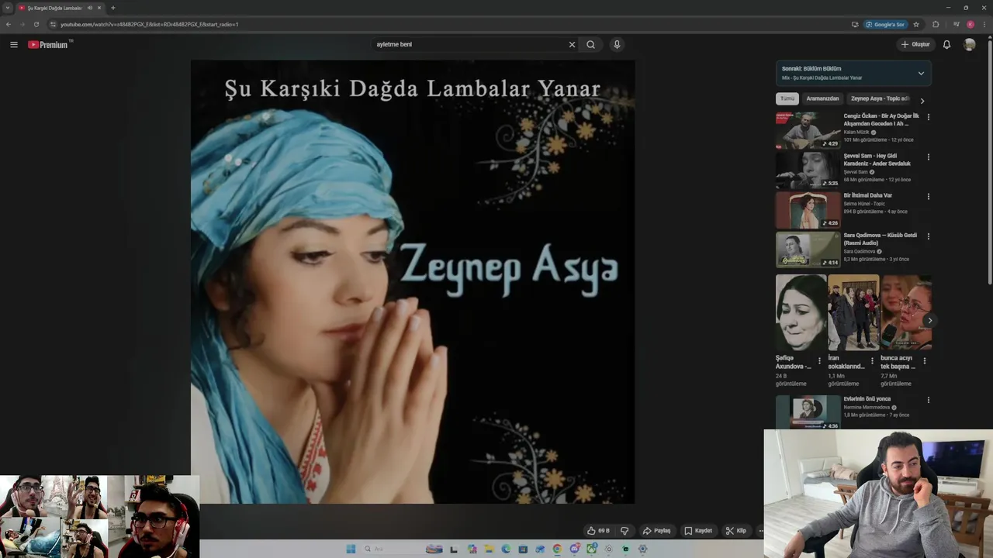The height and width of the screenshot is (558, 993).
Task: Create a clip with Klip button
Action: click(735, 531)
